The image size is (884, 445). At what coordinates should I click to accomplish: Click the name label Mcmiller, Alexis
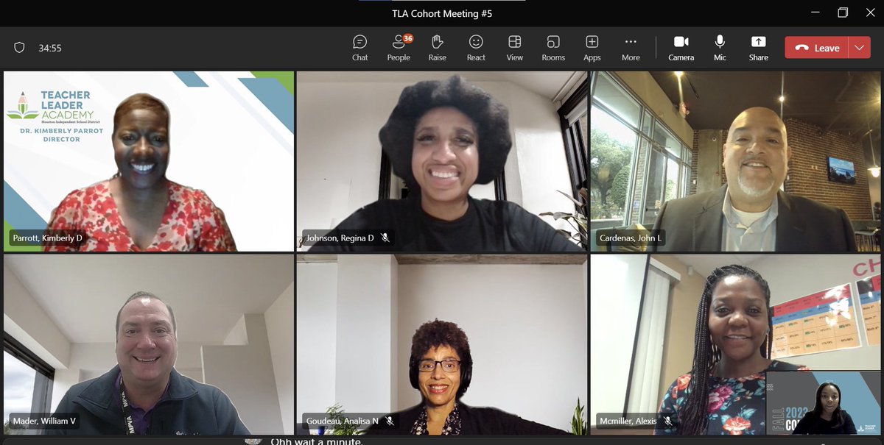[x=628, y=421]
